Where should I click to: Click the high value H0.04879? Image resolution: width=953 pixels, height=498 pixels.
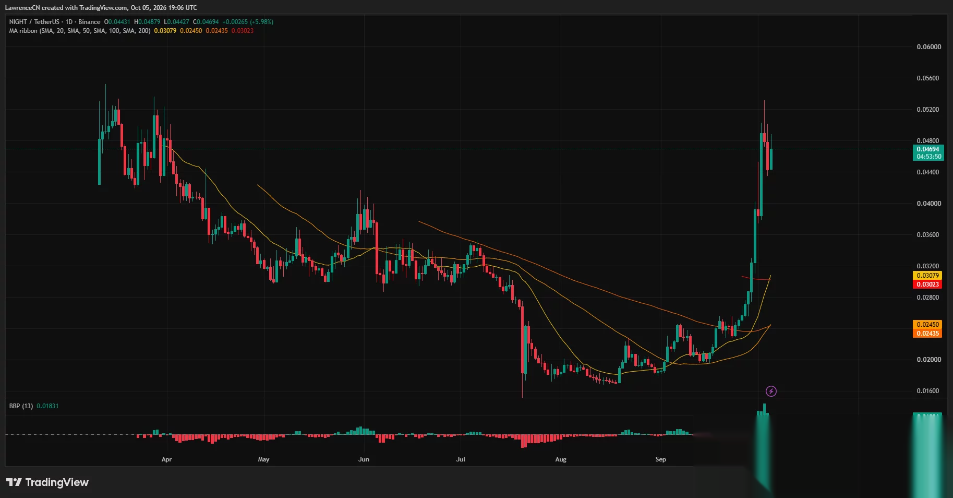coord(147,22)
